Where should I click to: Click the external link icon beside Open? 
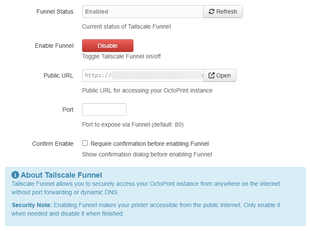pyautogui.click(x=211, y=75)
